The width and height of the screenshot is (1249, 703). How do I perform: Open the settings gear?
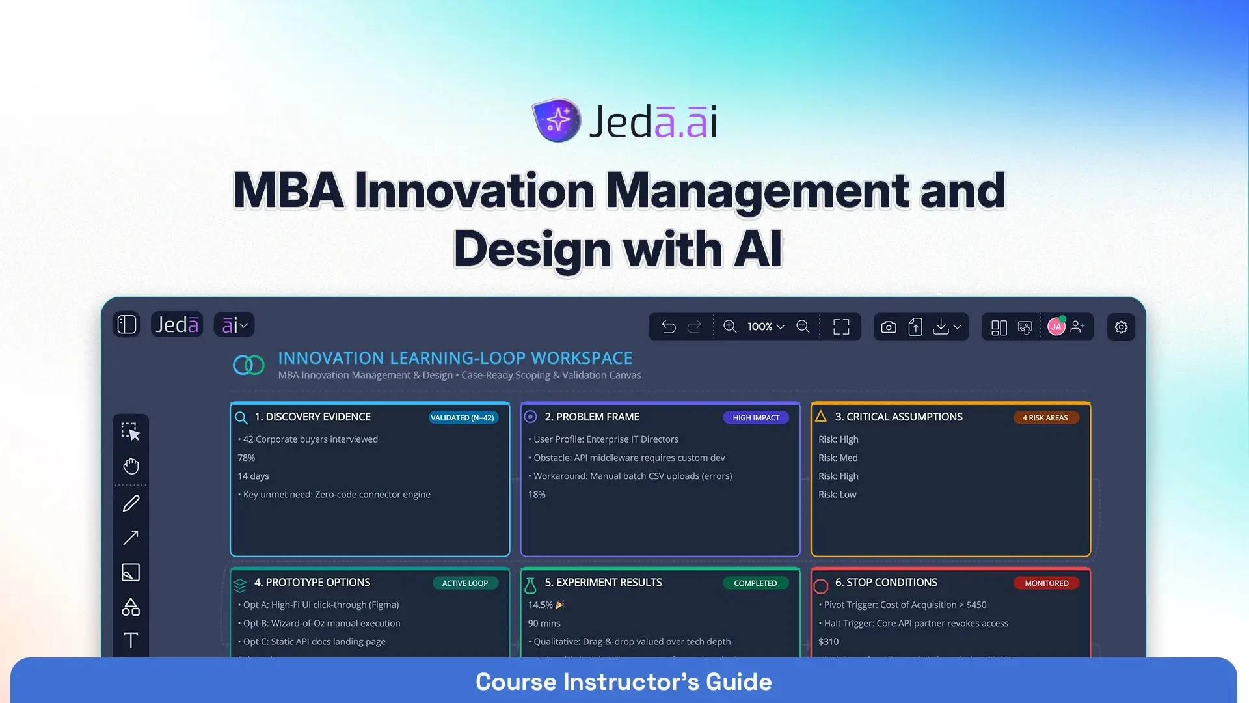point(1121,327)
